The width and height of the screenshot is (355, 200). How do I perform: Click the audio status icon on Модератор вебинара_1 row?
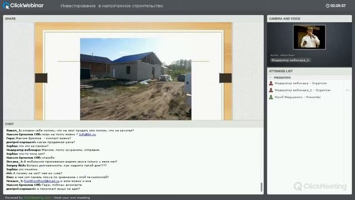[347, 90]
